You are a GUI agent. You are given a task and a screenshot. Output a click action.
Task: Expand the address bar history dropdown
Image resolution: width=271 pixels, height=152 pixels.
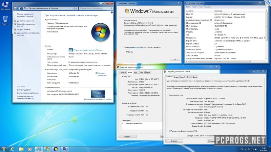click(73, 8)
